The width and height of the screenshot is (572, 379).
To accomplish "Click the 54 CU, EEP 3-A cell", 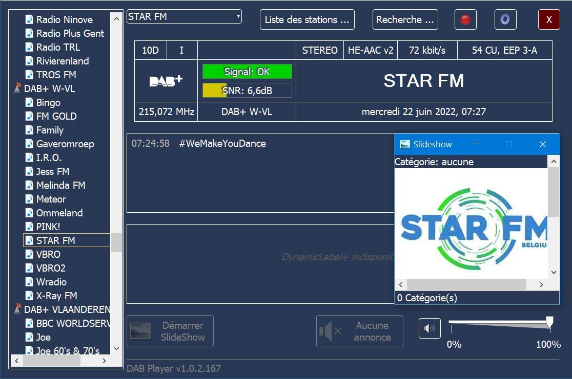I will click(x=505, y=50).
